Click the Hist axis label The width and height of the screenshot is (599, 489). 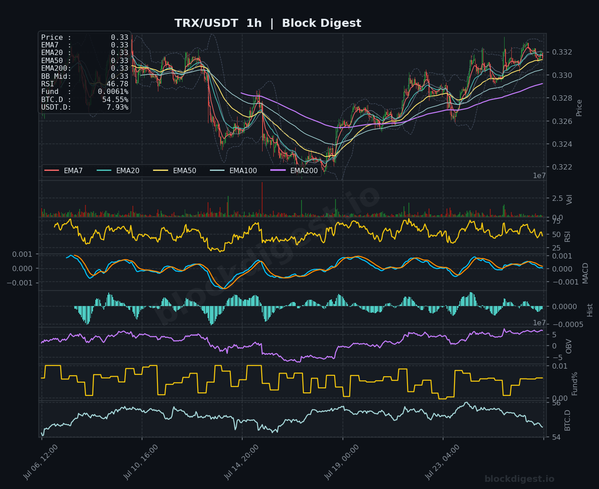590,310
